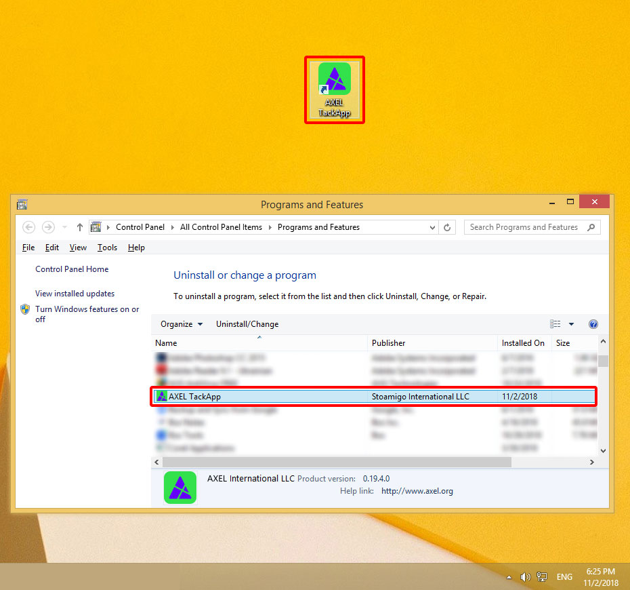This screenshot has width=630, height=590.
Task: Click vertical scrollbar up arrow
Action: click(x=603, y=341)
